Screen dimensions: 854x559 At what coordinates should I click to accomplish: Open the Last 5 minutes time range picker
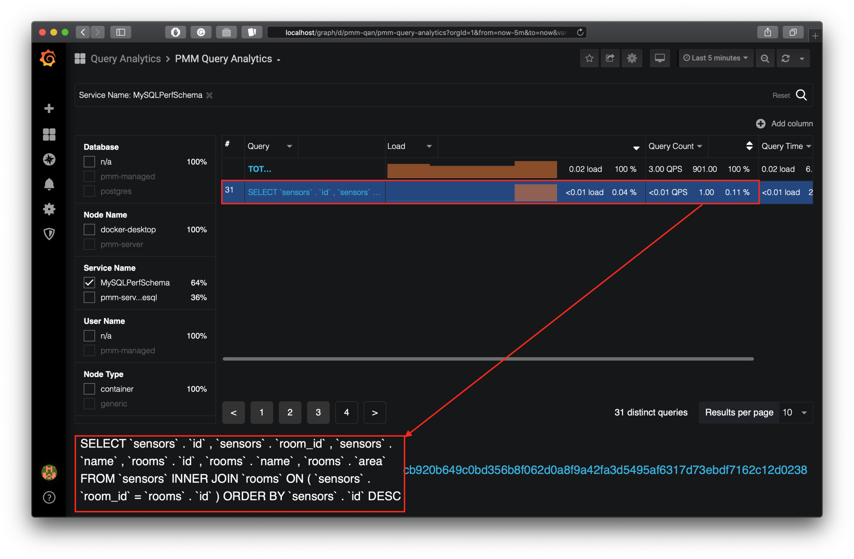coord(716,58)
